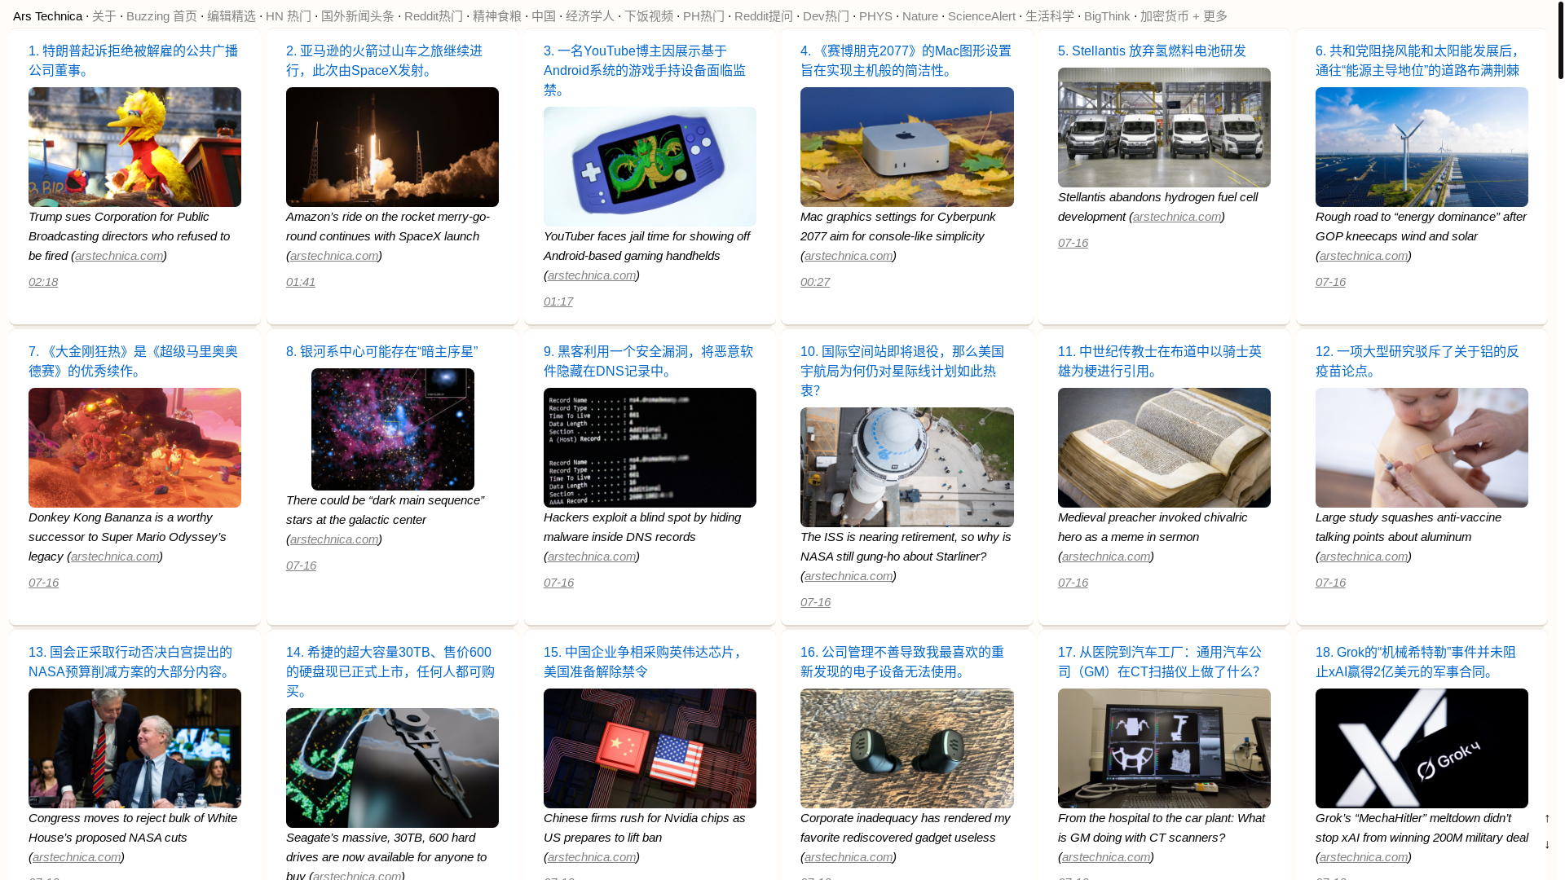
Task: Open the earbuds gadget thumbnail
Action: 907,748
